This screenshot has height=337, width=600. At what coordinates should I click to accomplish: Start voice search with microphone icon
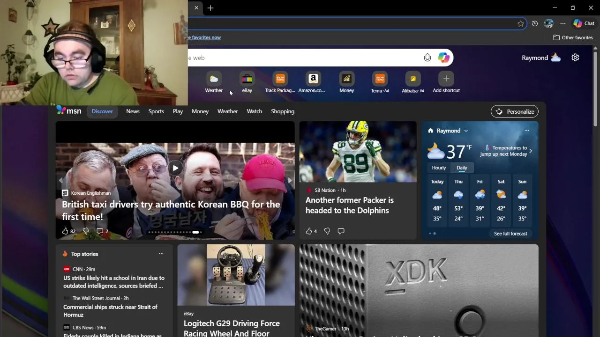tap(427, 58)
